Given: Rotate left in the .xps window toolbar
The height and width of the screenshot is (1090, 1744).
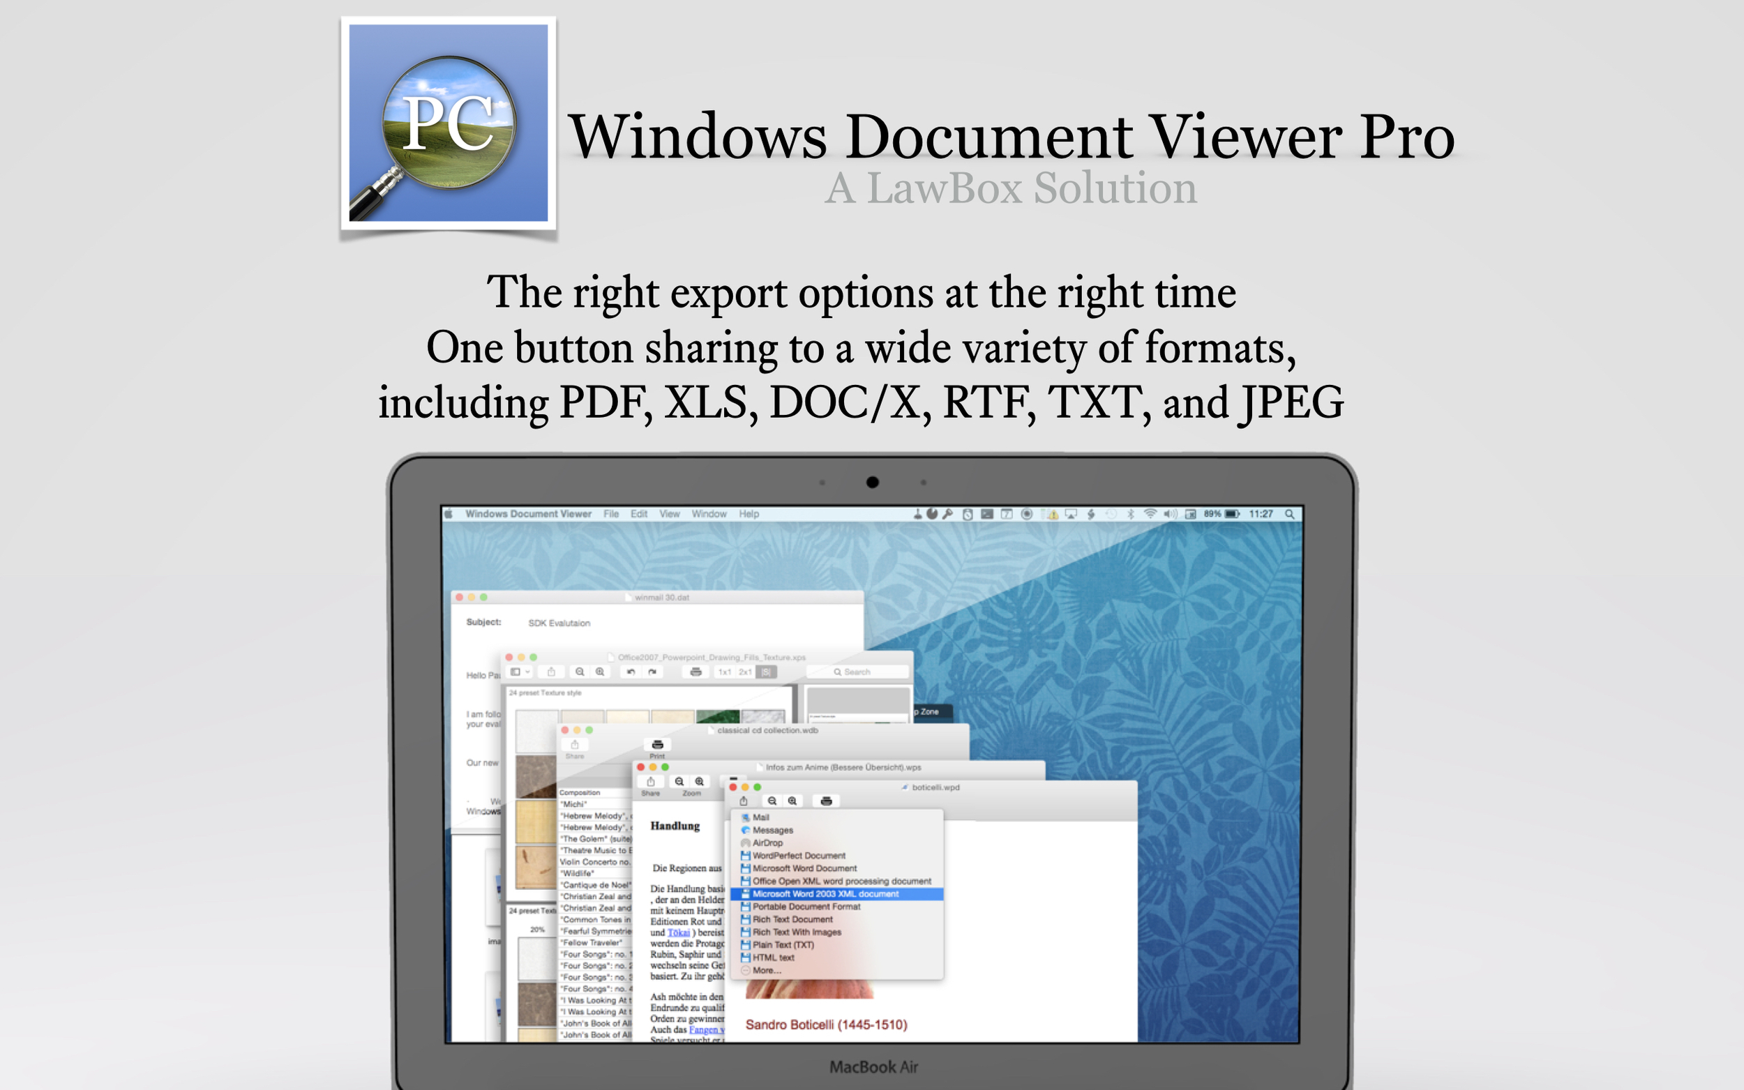Looking at the screenshot, I should [x=631, y=672].
